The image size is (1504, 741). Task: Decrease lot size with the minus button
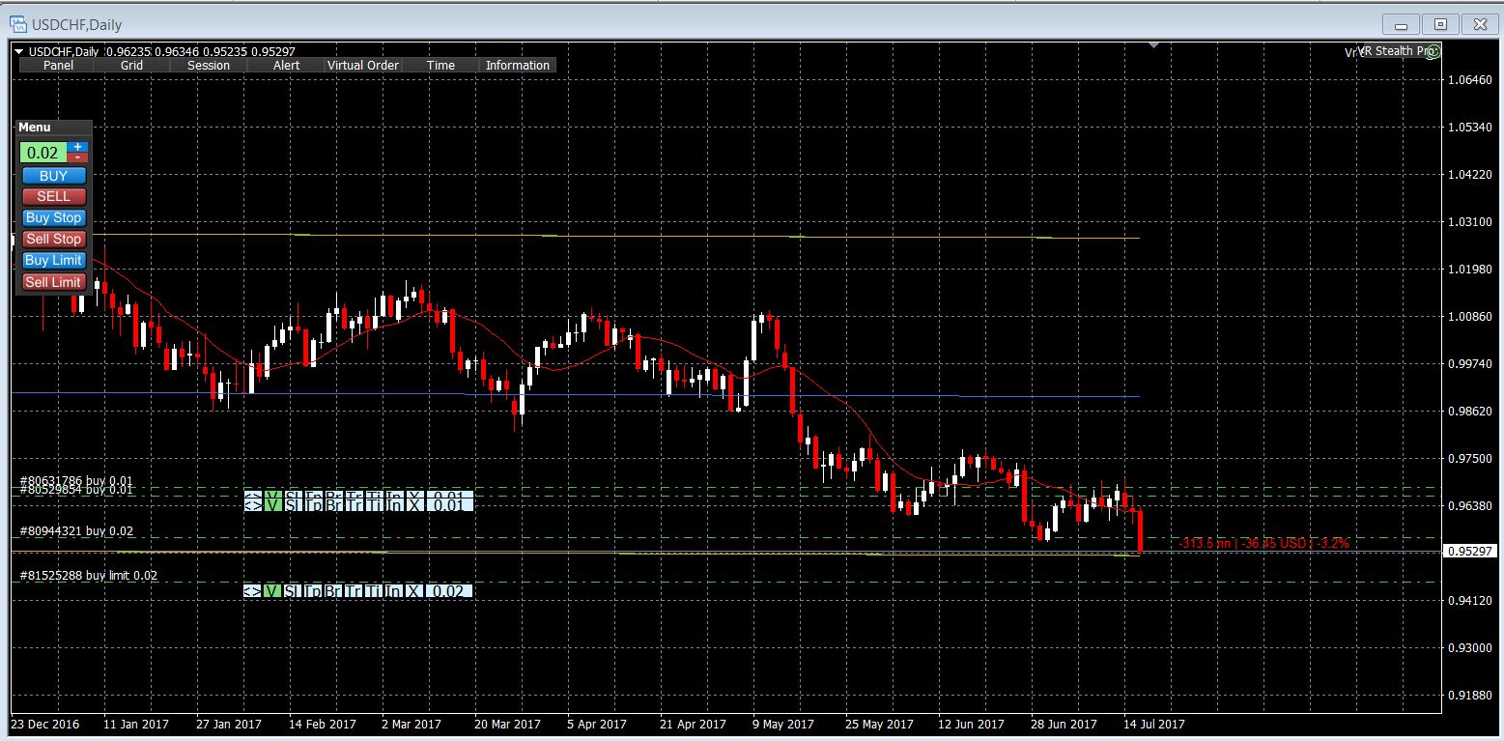click(x=78, y=157)
